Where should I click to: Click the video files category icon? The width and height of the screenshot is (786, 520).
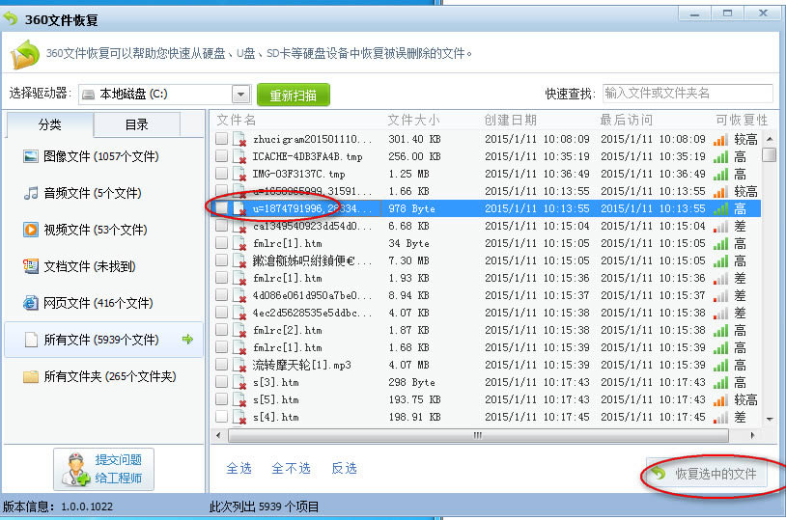31,230
